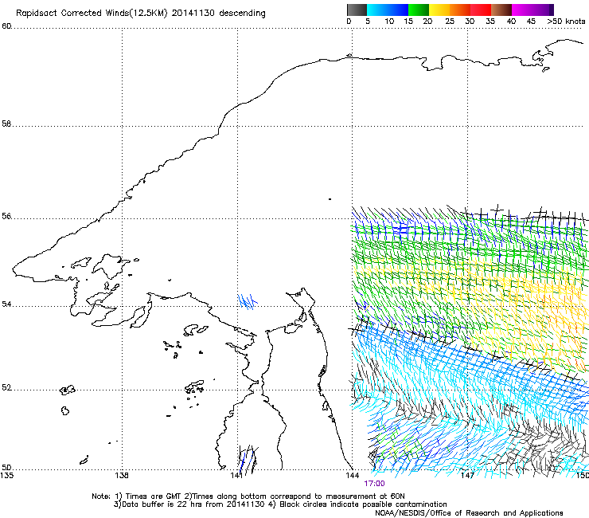The image size is (589, 518).
Task: Click the longitude axis label "135"
Action: [6, 475]
